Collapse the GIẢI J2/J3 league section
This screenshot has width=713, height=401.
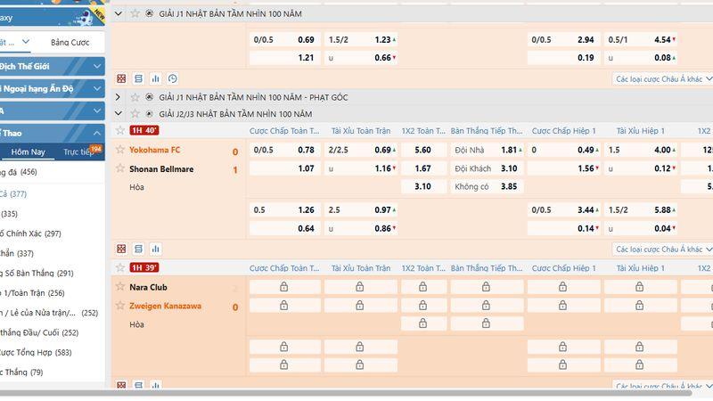tap(119, 114)
